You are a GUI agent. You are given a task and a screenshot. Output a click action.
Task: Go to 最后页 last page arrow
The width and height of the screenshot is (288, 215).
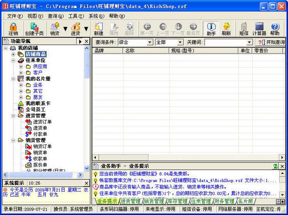coord(193,29)
